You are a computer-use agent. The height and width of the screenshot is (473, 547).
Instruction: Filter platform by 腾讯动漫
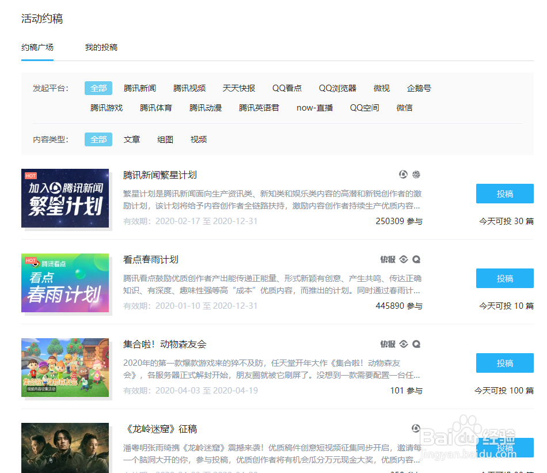point(206,108)
